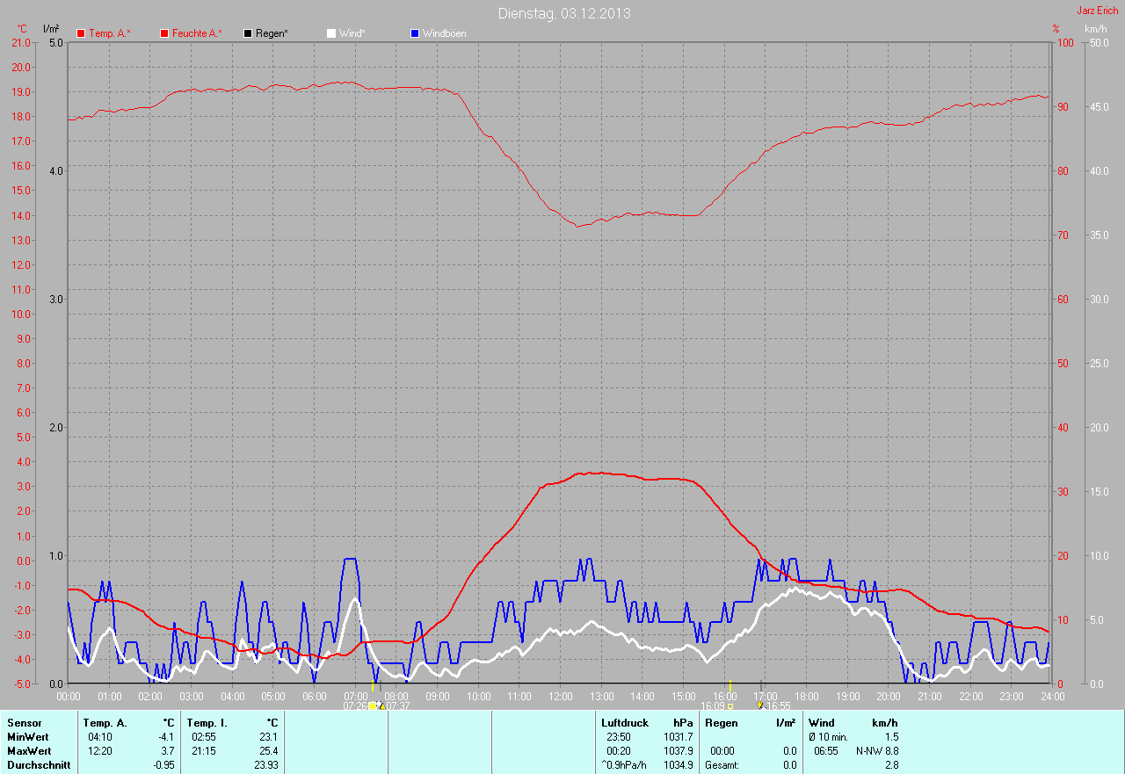Viewport: 1125px width, 774px height.
Task: Click the Jarz Erich label
Action: click(x=1097, y=11)
